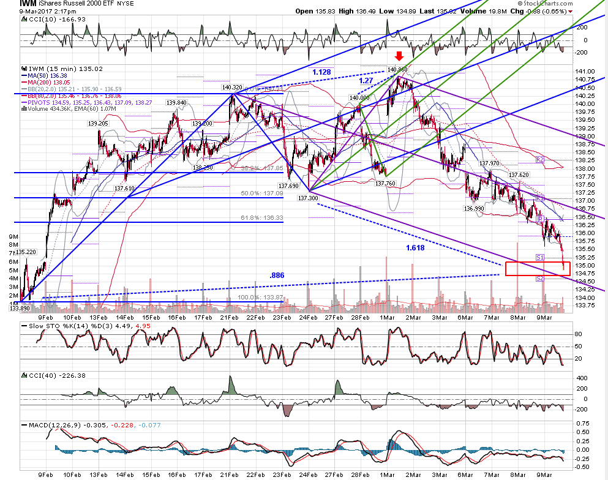Click the S1 pivot marker
Image resolution: width=608 pixels, height=480 pixels.
(540, 257)
